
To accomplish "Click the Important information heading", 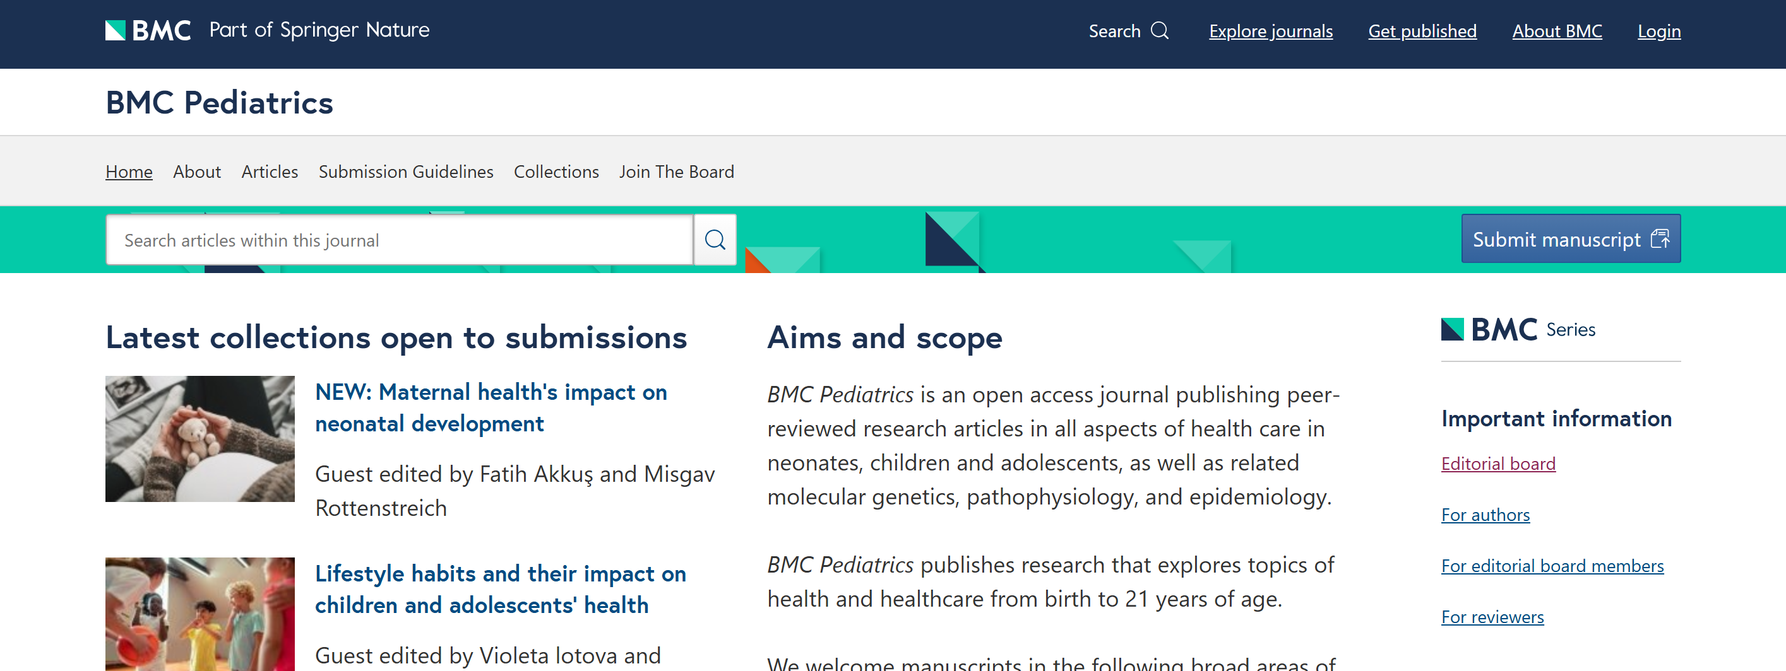I will coord(1556,418).
